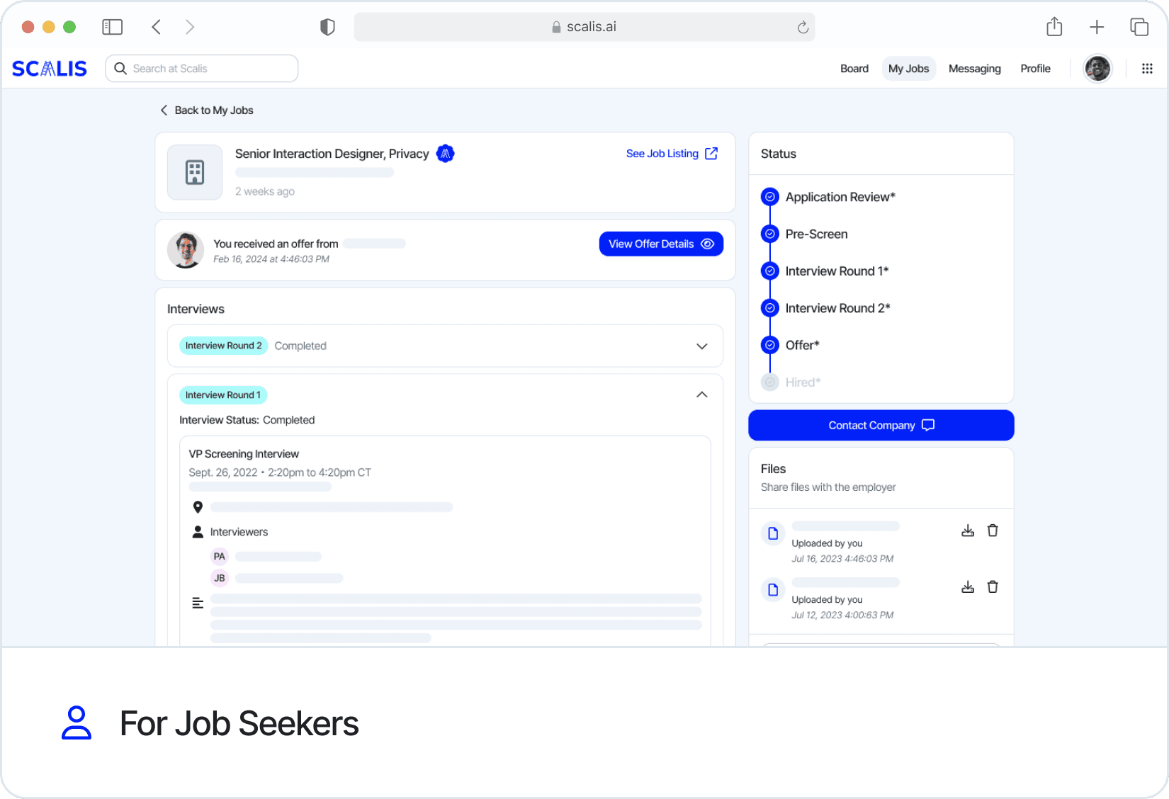Click the Offer step indicator in Status timeline
The width and height of the screenshot is (1169, 799).
tap(769, 345)
